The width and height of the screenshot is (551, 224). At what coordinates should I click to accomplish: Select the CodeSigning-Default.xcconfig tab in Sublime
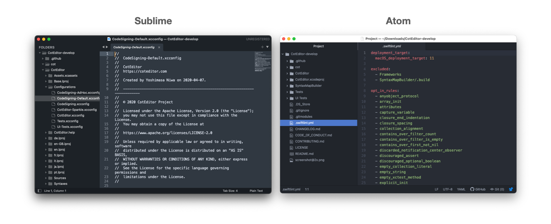tap(135, 47)
